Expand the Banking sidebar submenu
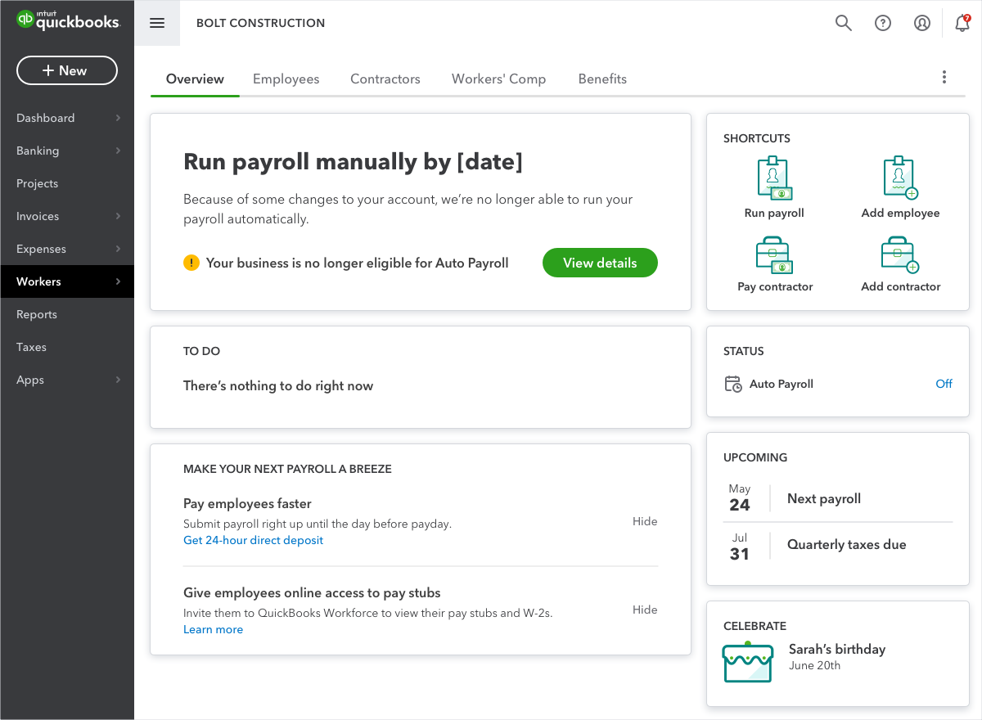The width and height of the screenshot is (982, 720). click(x=118, y=151)
